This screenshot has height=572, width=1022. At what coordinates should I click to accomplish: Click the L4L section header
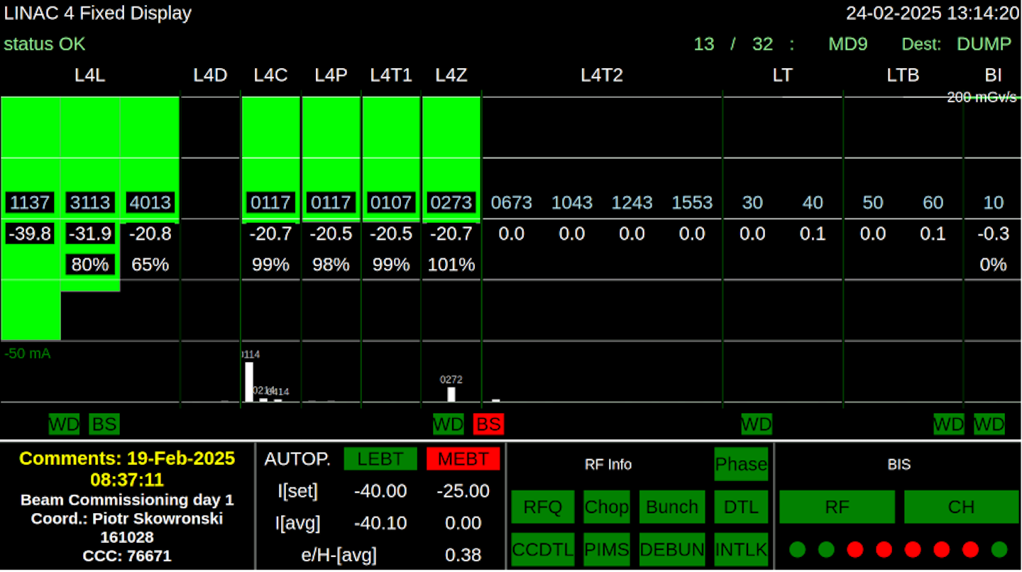[x=90, y=75]
